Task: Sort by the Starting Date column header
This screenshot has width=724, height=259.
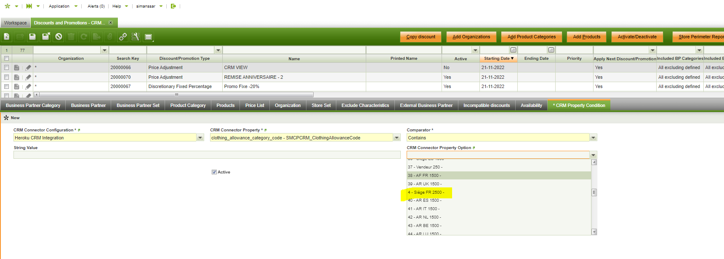Action: coord(498,59)
